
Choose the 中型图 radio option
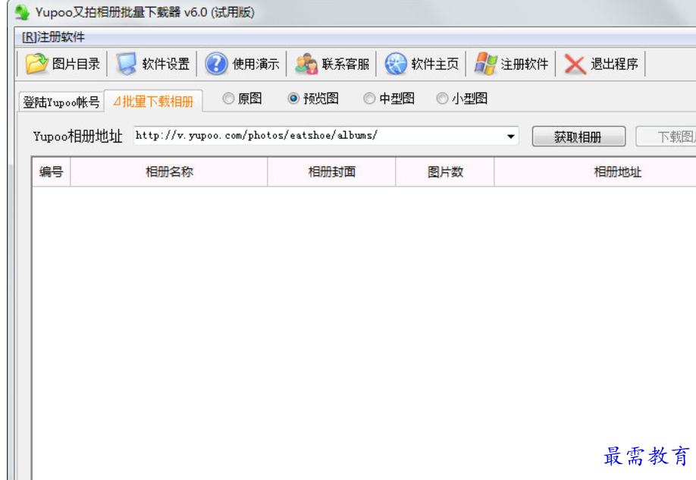tap(369, 98)
